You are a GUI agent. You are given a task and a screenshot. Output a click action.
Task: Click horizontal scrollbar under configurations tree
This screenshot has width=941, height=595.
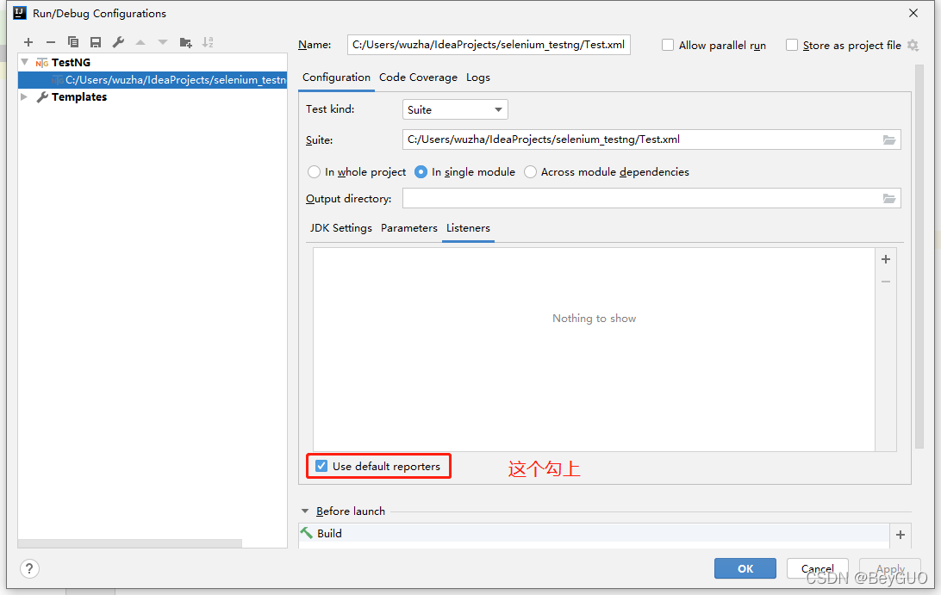(130, 543)
